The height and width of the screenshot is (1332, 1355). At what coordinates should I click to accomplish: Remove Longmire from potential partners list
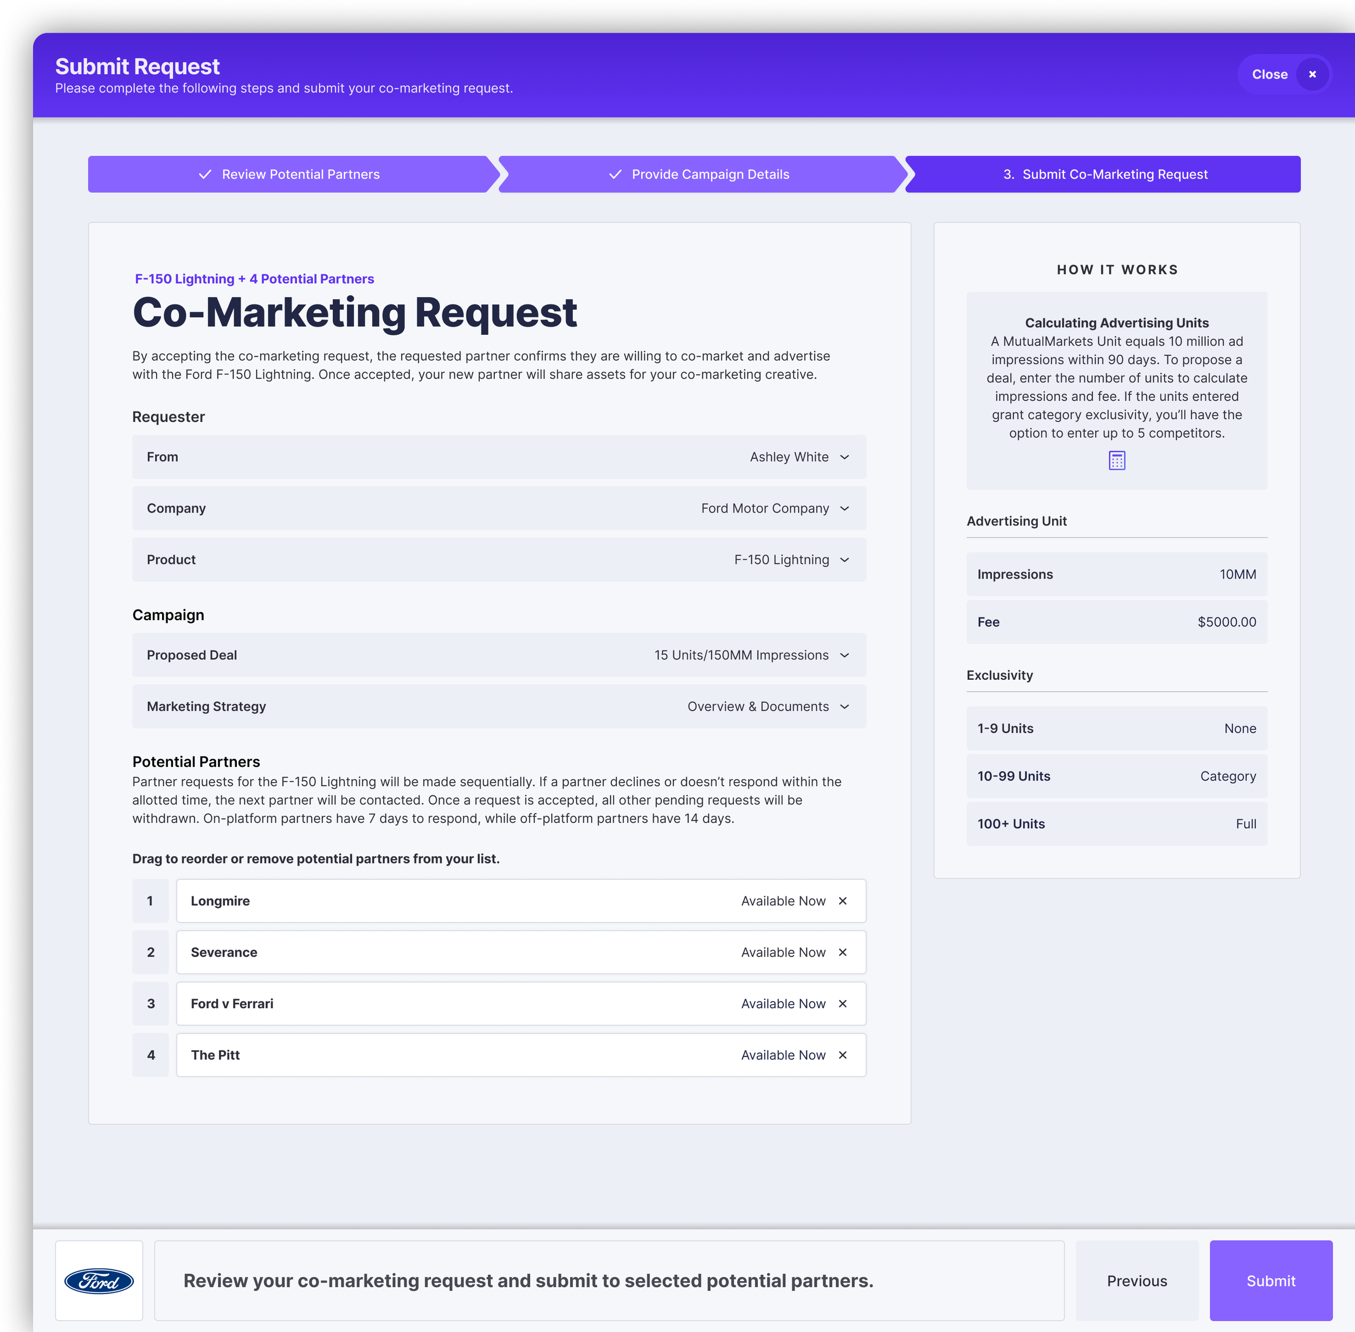pyautogui.click(x=843, y=901)
